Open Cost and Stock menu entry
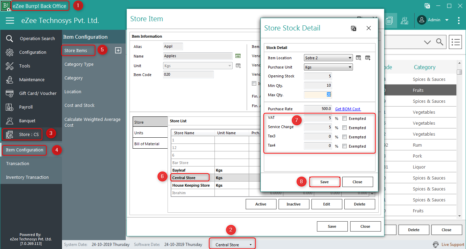 (79, 105)
